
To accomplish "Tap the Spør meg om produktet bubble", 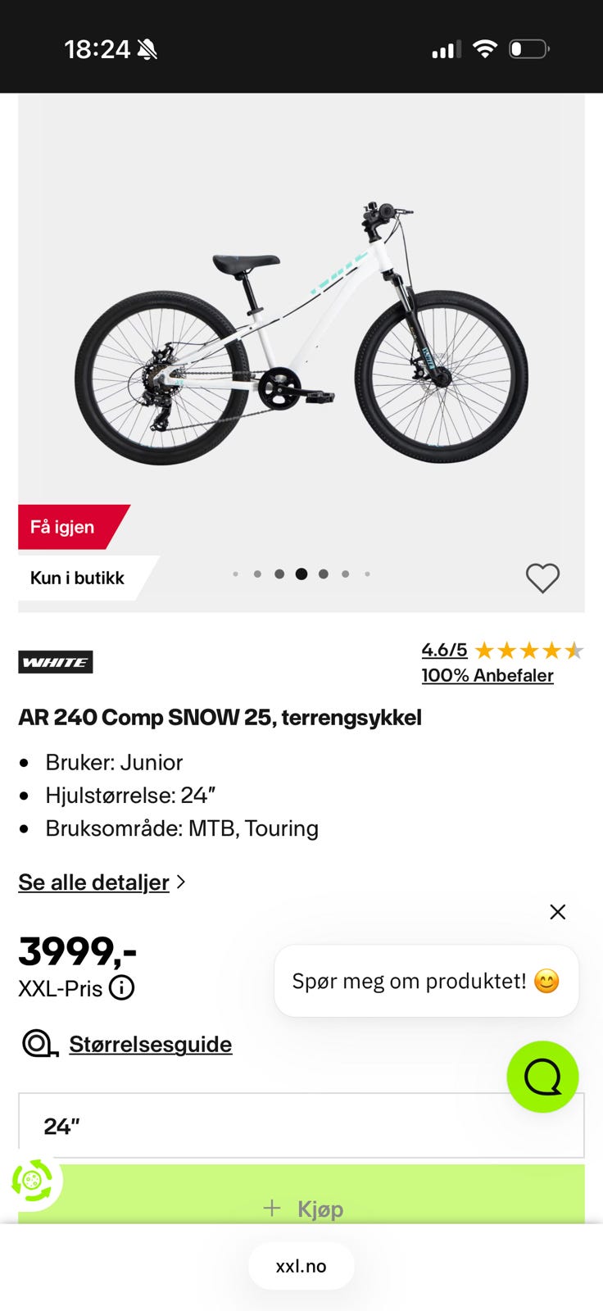I will [x=426, y=981].
